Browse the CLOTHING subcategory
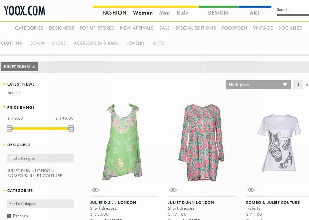The width and height of the screenshot is (309, 220). 11,43
